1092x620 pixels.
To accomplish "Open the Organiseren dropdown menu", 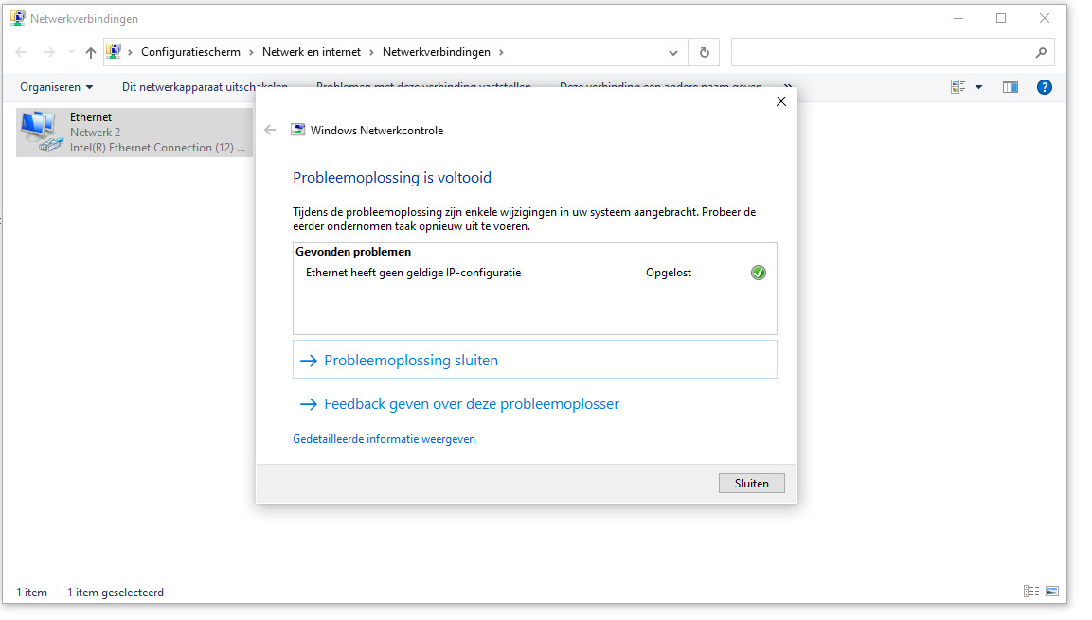I will pyautogui.click(x=57, y=87).
